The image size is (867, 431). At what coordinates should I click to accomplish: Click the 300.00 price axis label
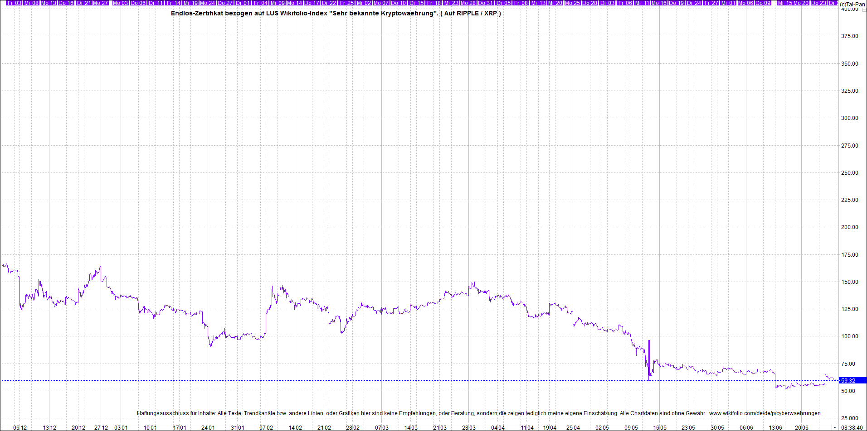tap(850, 118)
